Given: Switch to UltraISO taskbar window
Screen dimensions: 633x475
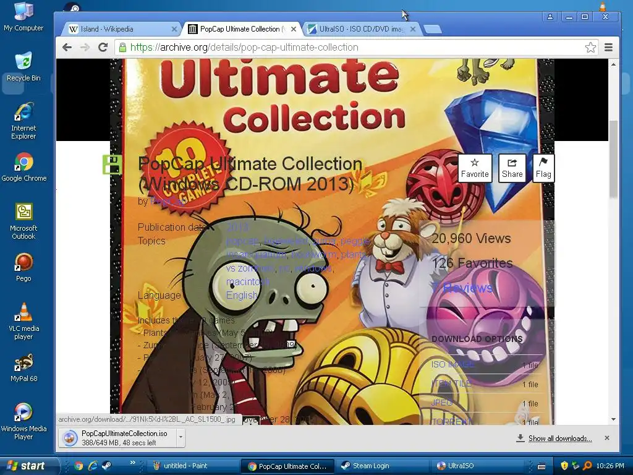Looking at the screenshot, I should coord(477,466).
